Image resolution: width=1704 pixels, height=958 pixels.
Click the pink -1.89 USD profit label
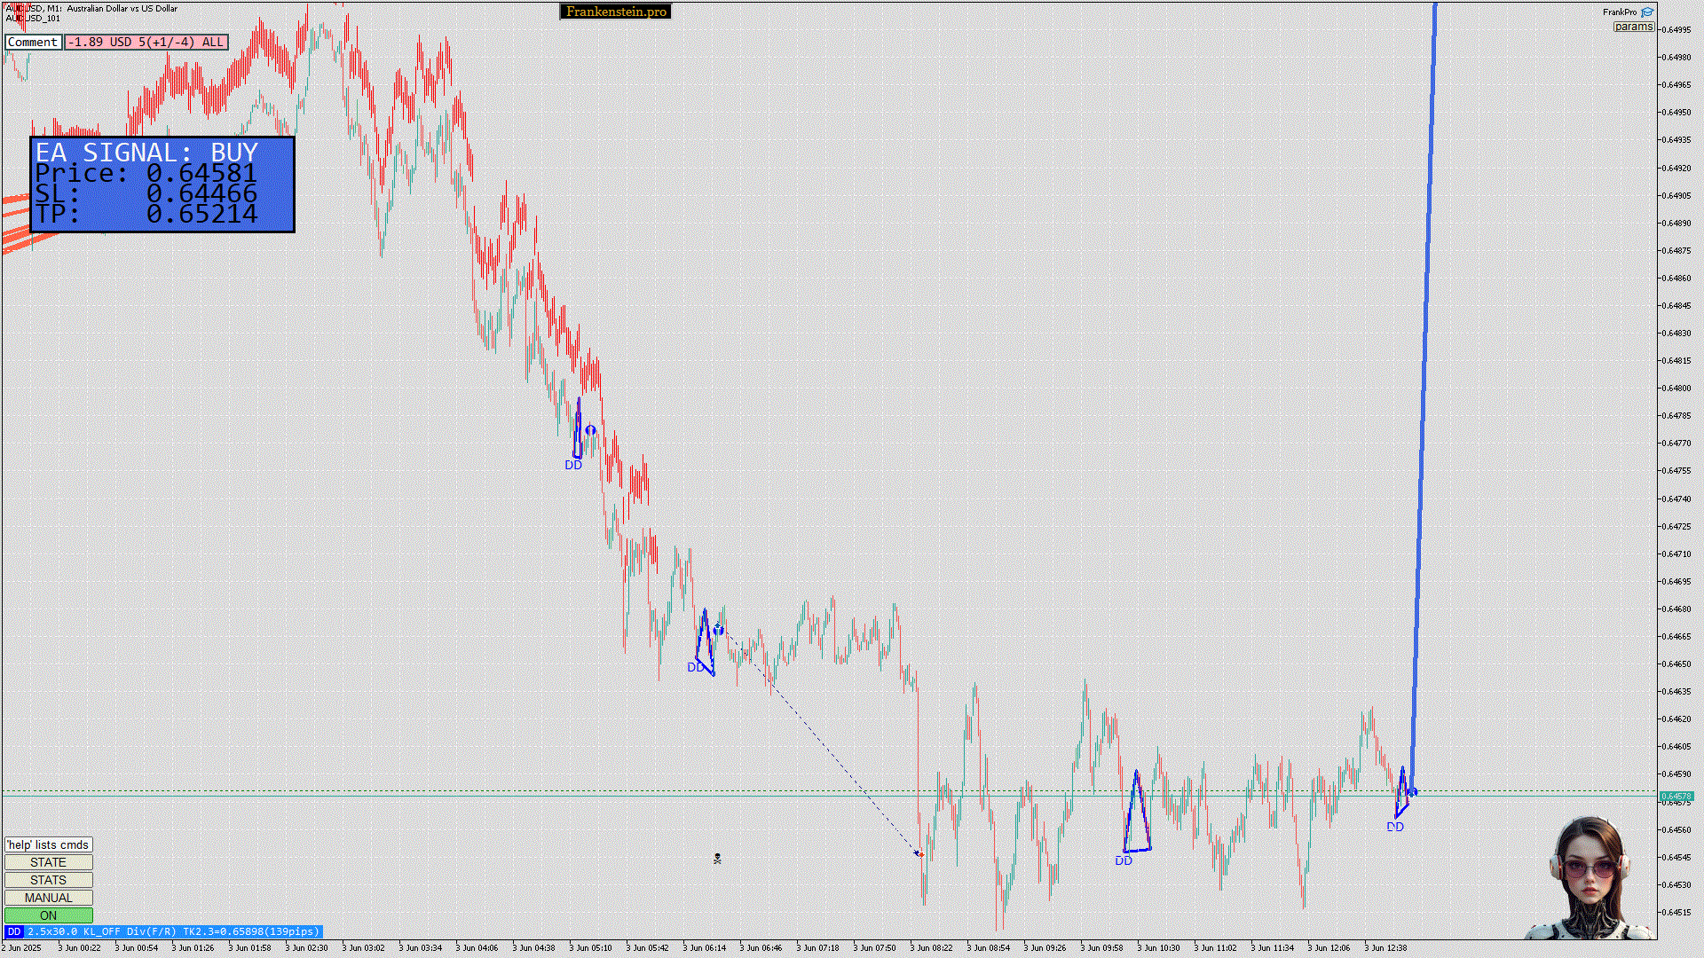(146, 42)
